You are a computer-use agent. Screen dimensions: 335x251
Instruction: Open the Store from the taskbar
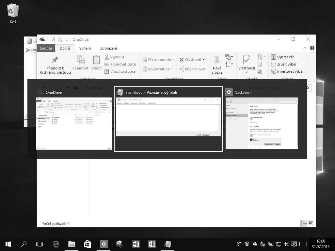click(x=88, y=244)
